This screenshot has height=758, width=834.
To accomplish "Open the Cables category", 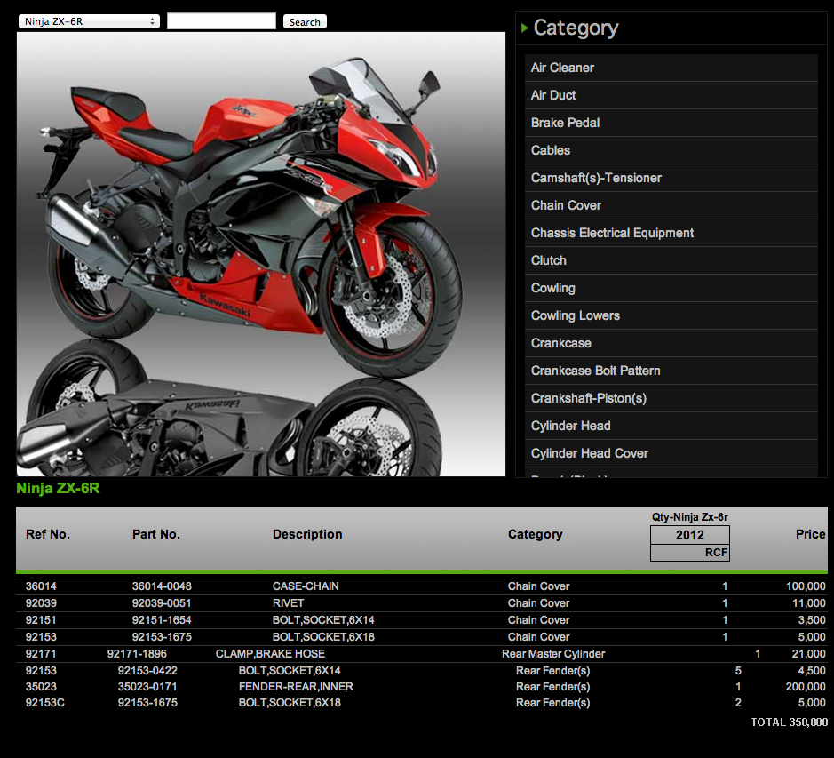I will (671, 151).
